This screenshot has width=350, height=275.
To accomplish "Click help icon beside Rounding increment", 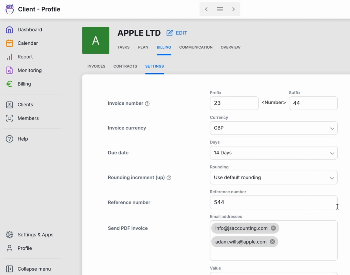I will 169,178.
